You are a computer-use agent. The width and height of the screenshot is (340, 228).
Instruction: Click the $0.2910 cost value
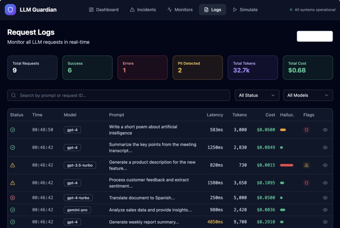tap(266, 222)
